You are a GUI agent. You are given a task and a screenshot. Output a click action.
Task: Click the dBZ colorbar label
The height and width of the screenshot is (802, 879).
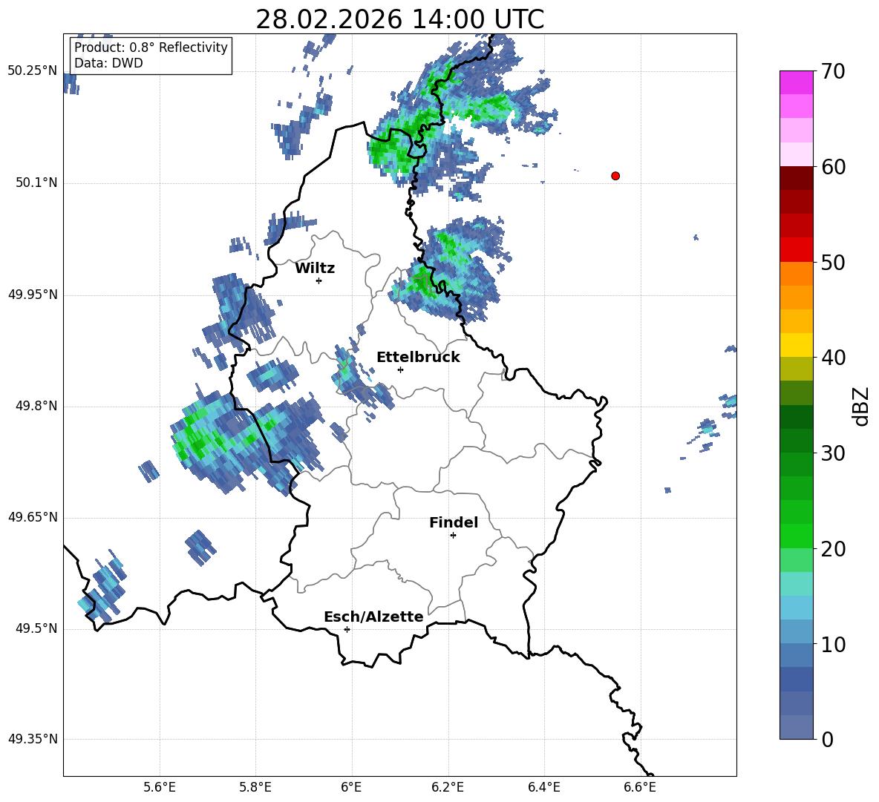pyautogui.click(x=861, y=406)
